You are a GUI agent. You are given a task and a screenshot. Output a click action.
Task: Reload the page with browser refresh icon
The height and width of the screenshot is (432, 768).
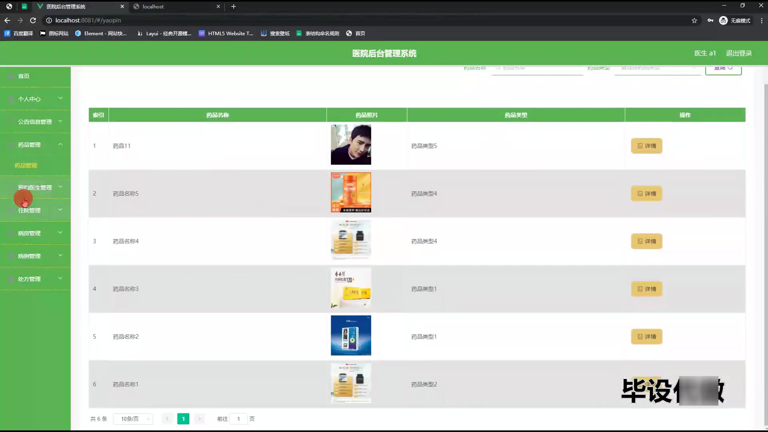(x=33, y=20)
